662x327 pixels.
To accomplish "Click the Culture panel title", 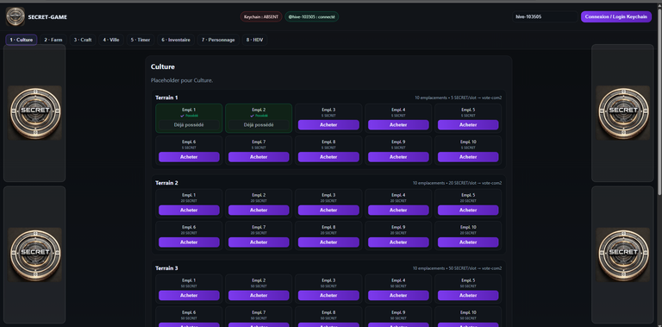I will coord(163,66).
